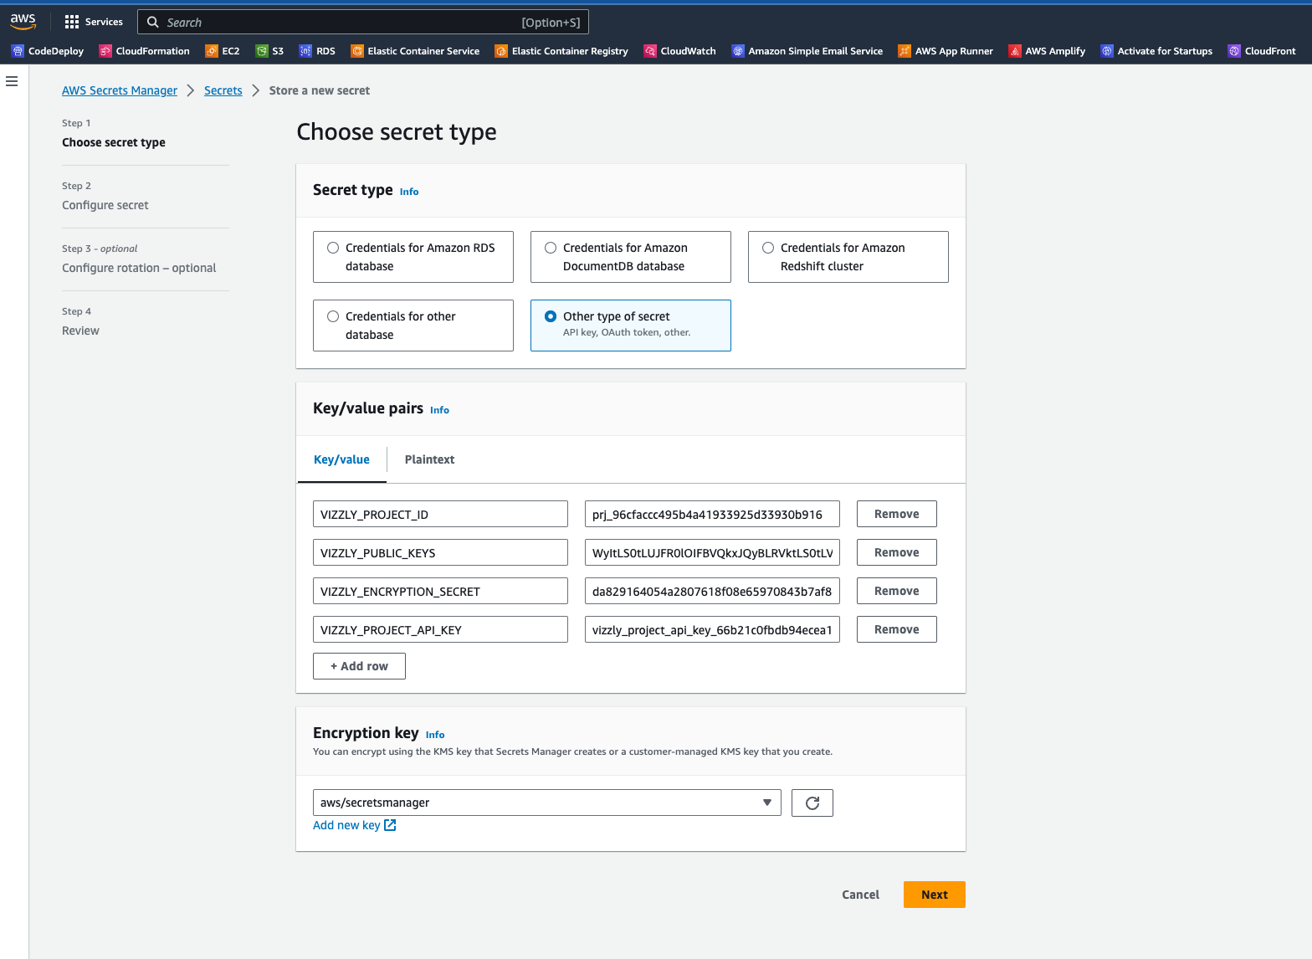Open the Services grid menu
1312x959 pixels.
click(94, 22)
